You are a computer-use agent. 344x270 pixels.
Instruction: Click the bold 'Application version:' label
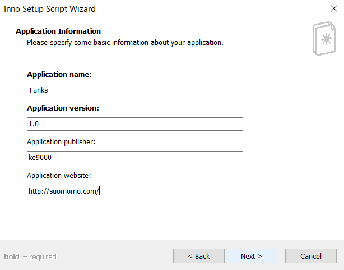(63, 108)
